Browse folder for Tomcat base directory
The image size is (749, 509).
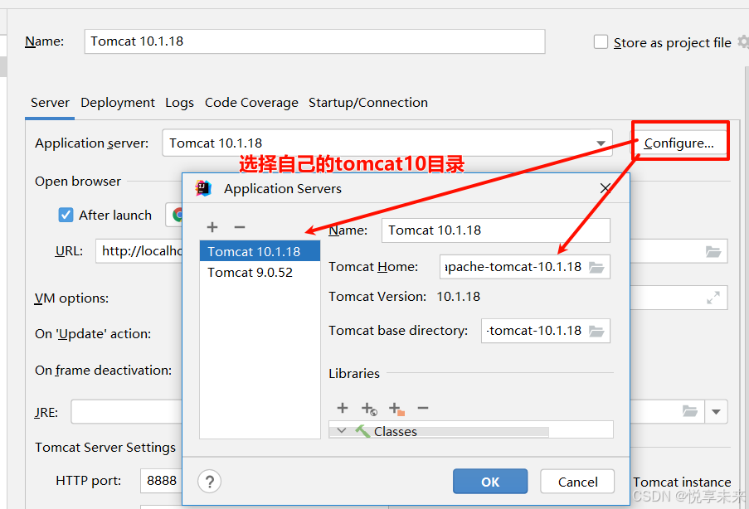[596, 331]
